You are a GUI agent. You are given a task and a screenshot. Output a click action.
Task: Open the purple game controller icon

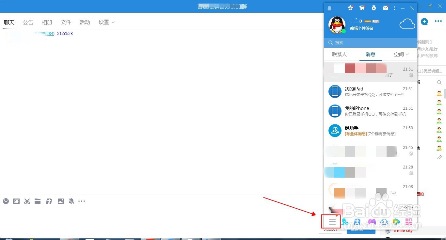372,222
